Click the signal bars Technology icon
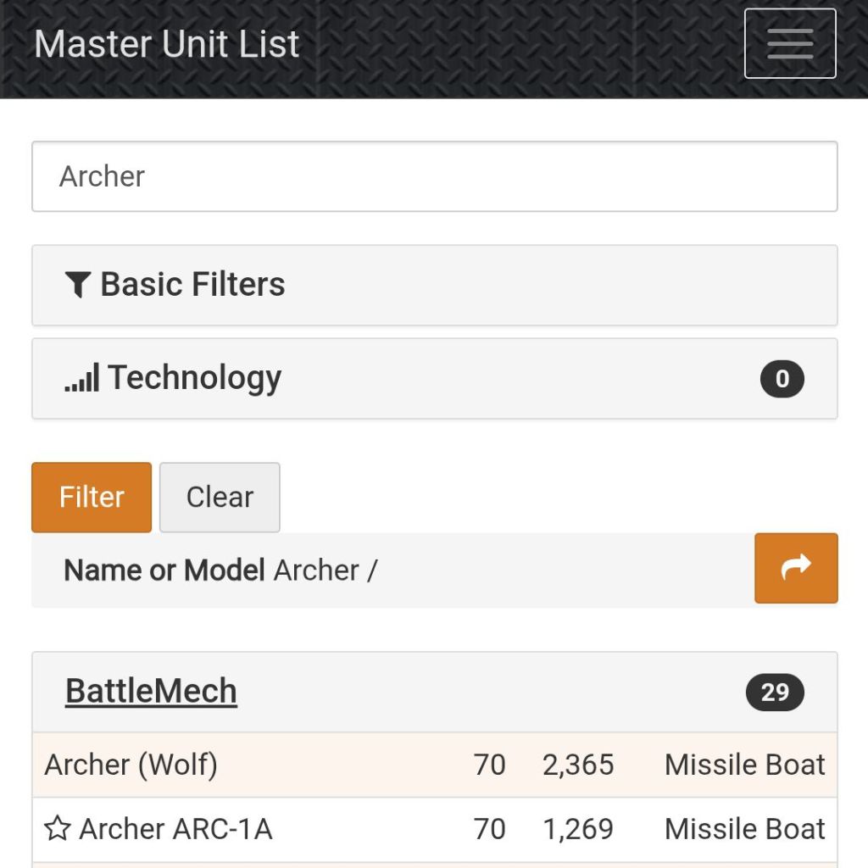Screen dimensions: 868x868 pos(82,378)
